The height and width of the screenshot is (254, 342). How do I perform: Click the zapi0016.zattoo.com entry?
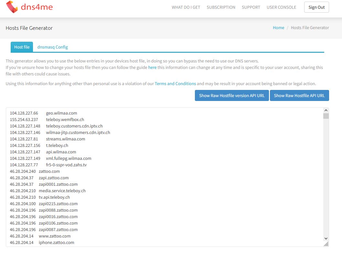58,217
